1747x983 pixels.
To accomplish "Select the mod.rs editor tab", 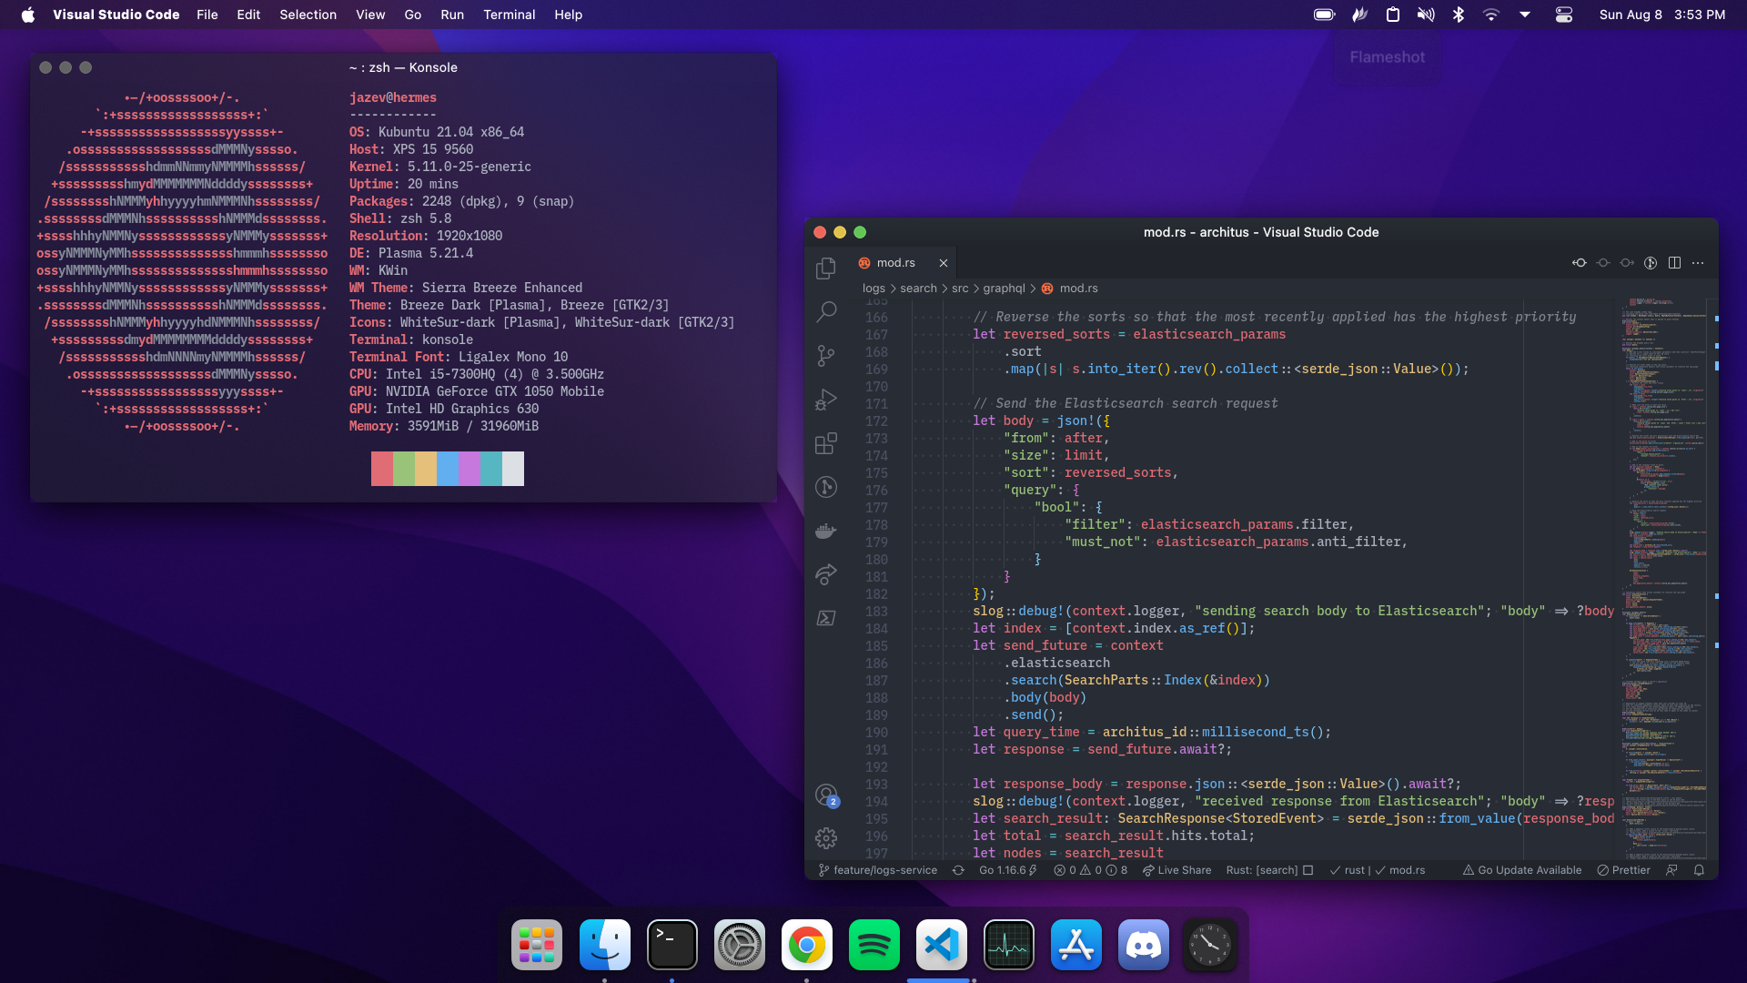I will click(895, 263).
